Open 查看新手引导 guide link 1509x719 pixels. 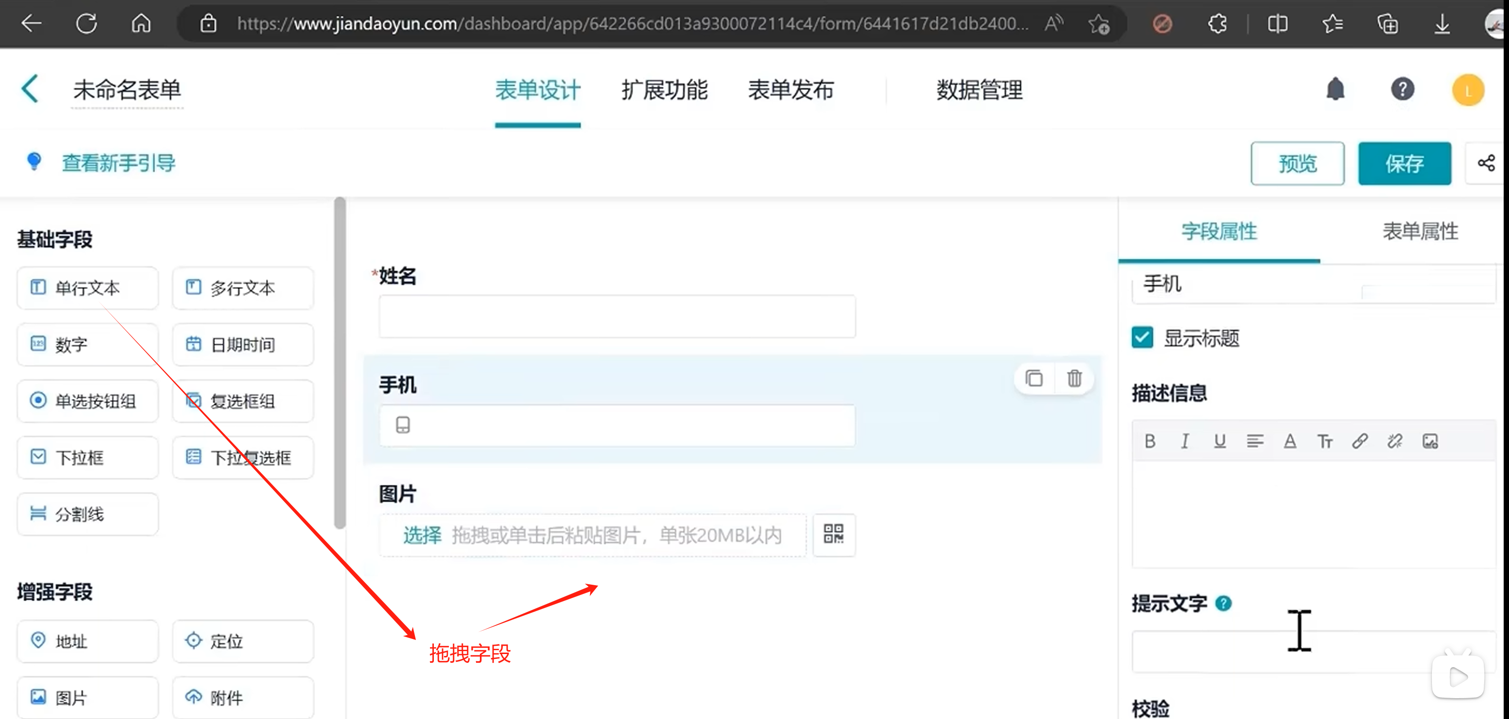[118, 163]
